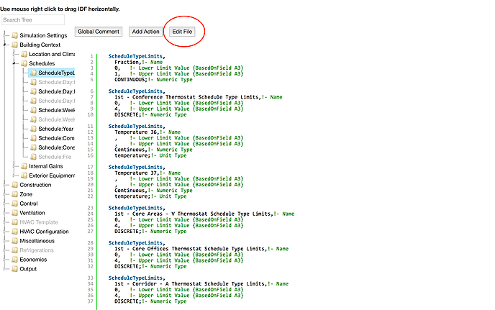Click the Schedule:Constant folder icon
The width and height of the screenshot is (495, 310).
(34, 147)
